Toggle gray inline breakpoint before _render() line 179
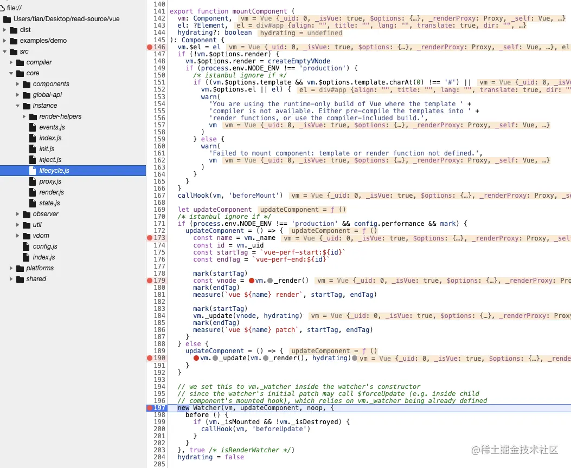Screen dimensions: 571x468 click(270, 281)
